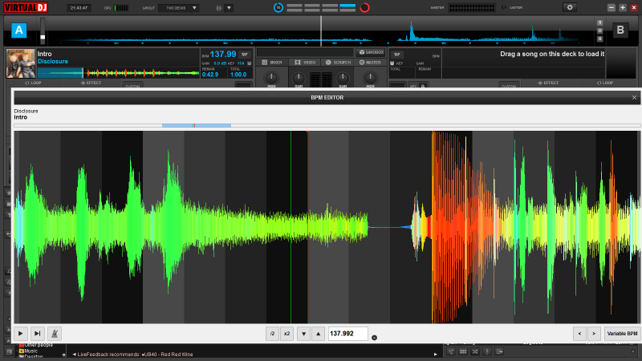This screenshot has height=361, width=642.
Task: Close the BPM Editor window
Action: 634,97
